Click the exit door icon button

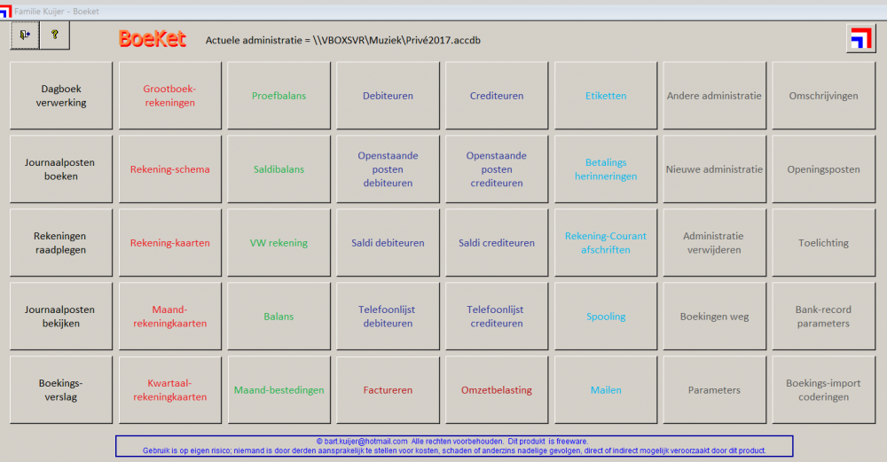click(x=25, y=35)
